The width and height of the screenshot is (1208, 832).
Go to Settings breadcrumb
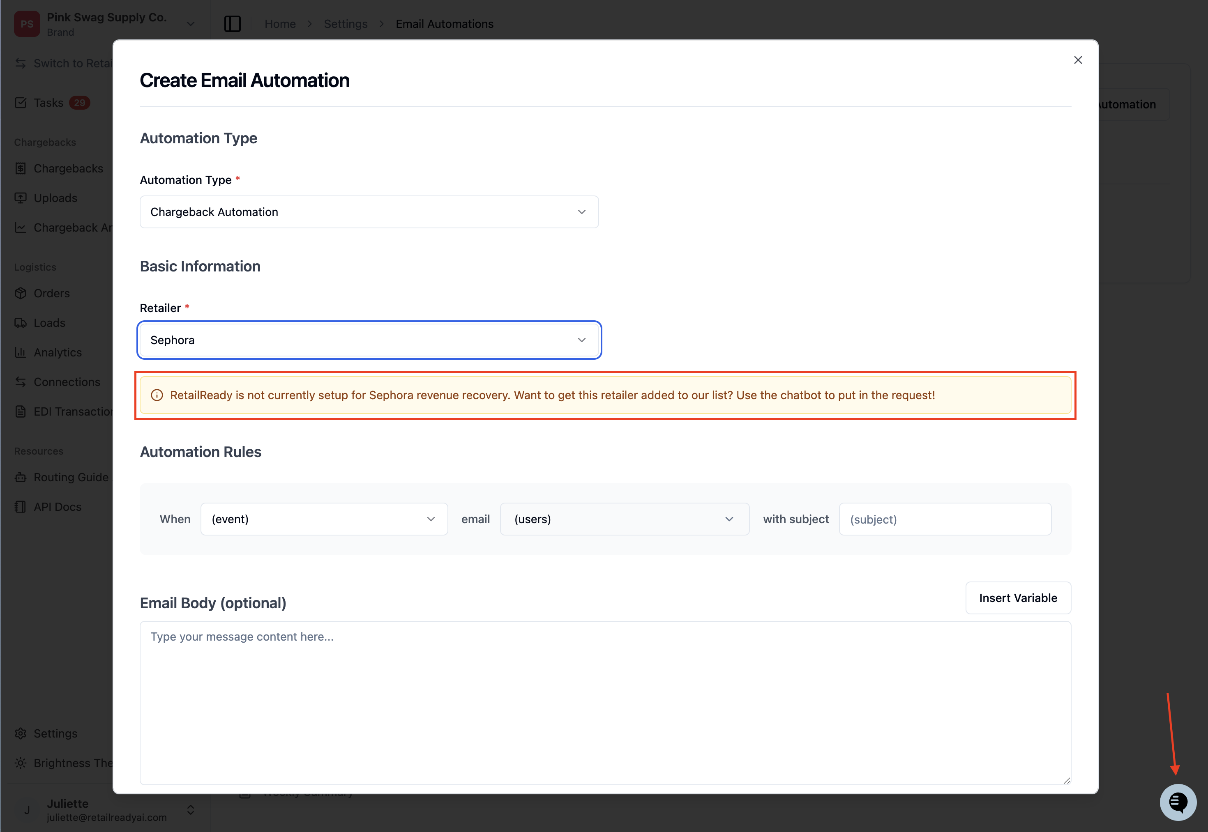[346, 24]
